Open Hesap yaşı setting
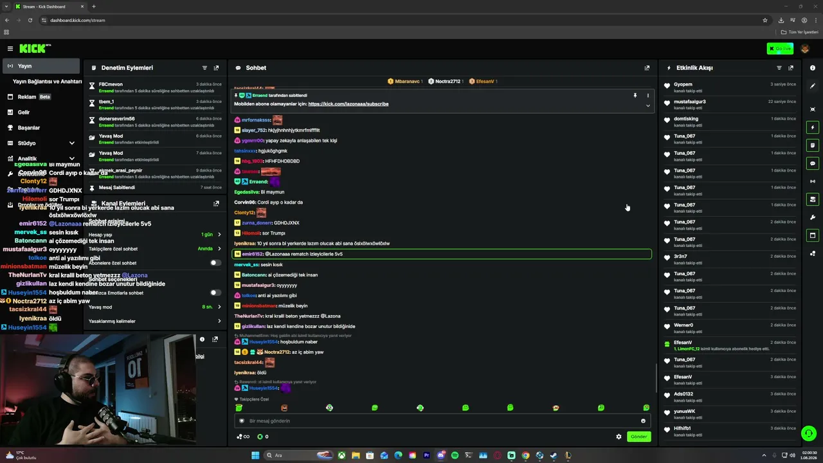Image resolution: width=823 pixels, height=463 pixels. [154, 235]
